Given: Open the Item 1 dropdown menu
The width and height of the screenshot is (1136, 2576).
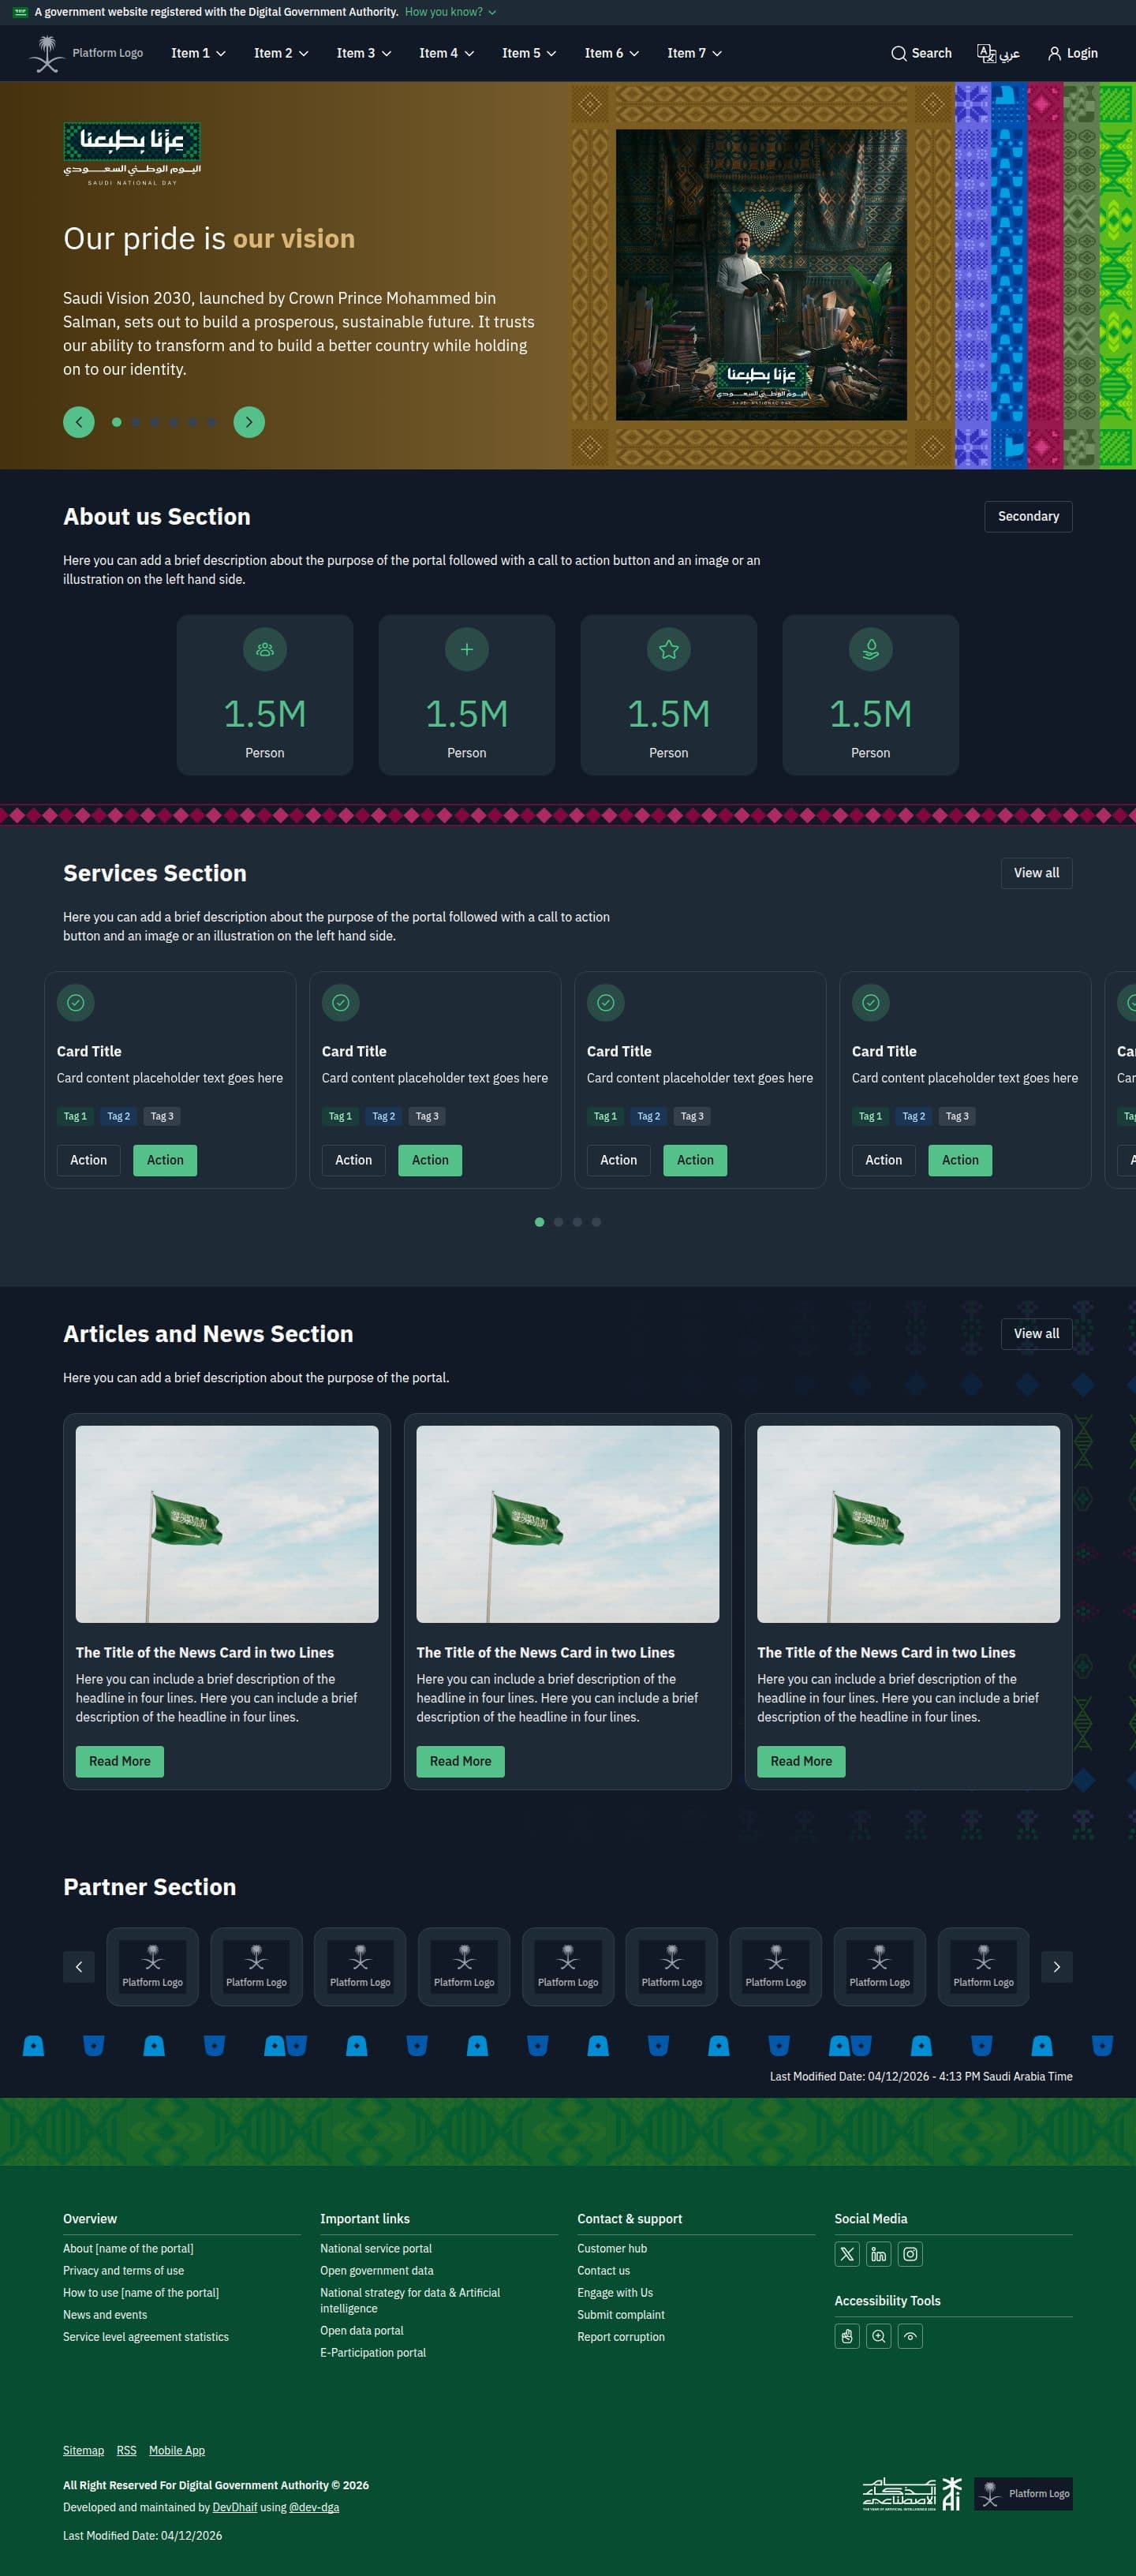Looking at the screenshot, I should pyautogui.click(x=198, y=53).
